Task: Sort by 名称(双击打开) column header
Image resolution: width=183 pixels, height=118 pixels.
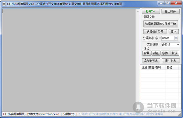Action: [x=153, y=68]
